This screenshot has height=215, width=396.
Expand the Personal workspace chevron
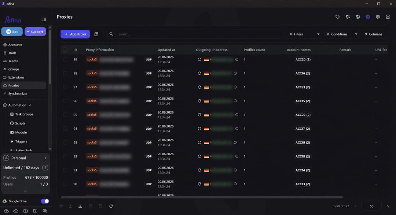point(46,158)
